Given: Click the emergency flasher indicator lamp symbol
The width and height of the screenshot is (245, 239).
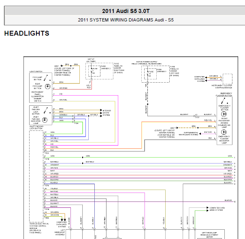Looking at the screenshot, I should click(x=224, y=132).
